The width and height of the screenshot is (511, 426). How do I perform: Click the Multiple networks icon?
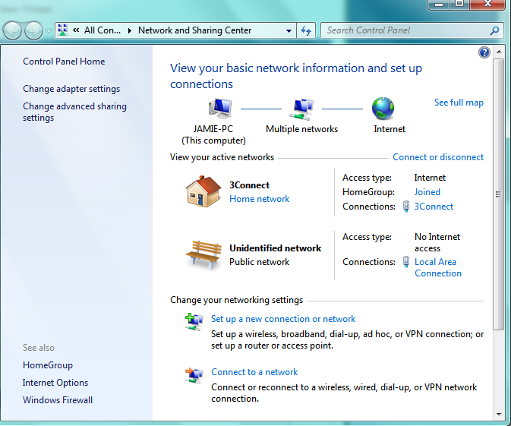[x=301, y=109]
